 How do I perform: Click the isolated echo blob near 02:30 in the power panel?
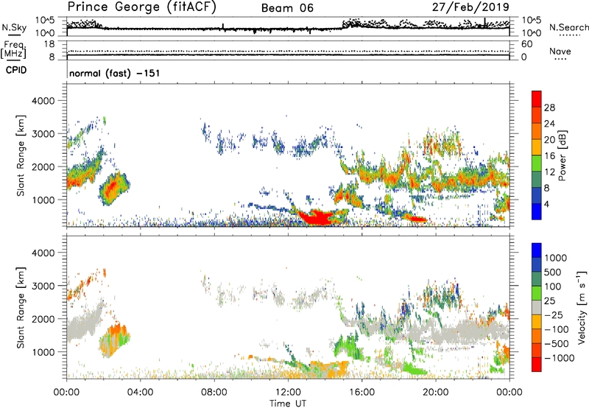tap(114, 189)
